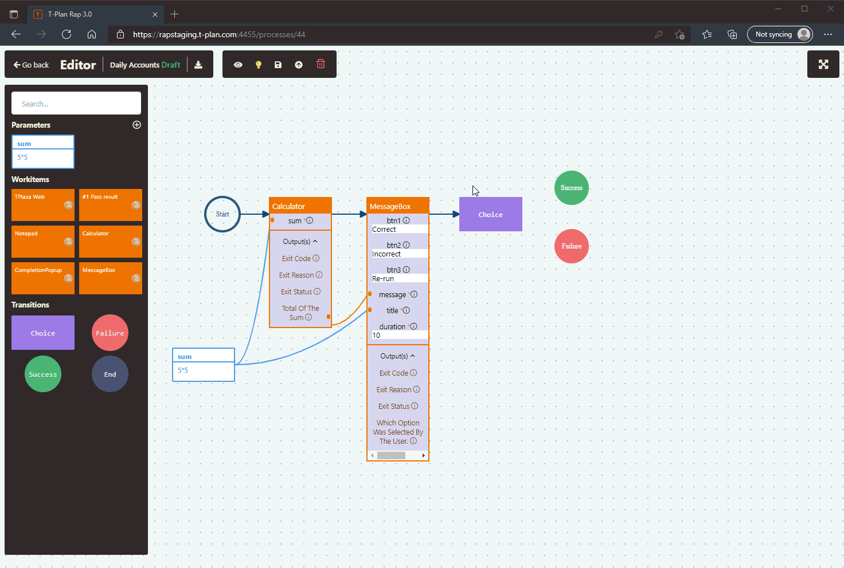Viewport: 844px width, 568px height.
Task: Select the Notepad workitem tile
Action: point(43,241)
